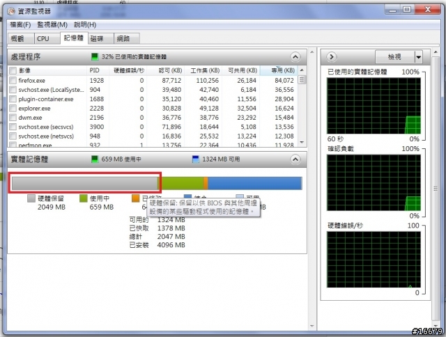The height and width of the screenshot is (337, 446).
Task: Click the 2047 MB total value
Action: click(x=171, y=237)
